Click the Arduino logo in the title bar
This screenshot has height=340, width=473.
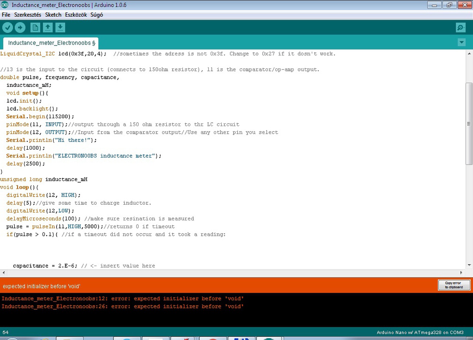5,5
